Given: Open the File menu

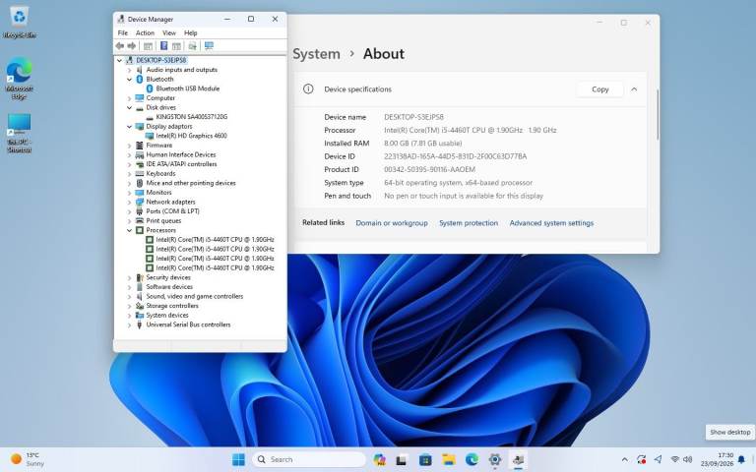Looking at the screenshot, I should pyautogui.click(x=123, y=32).
